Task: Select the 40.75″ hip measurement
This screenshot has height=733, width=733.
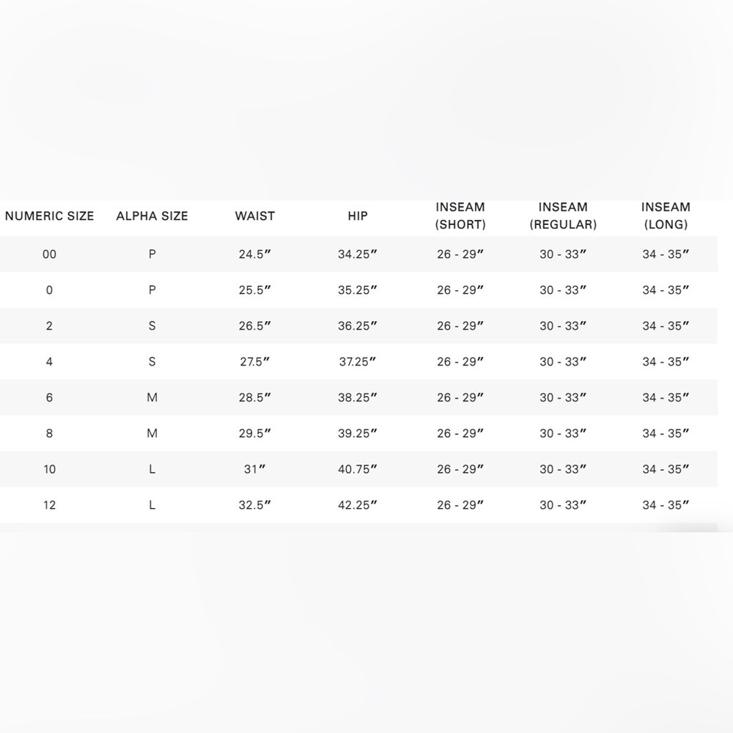Action: (358, 469)
